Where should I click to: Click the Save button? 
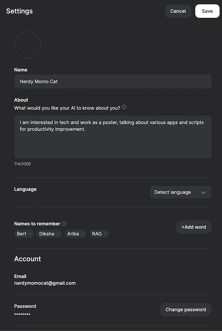click(207, 11)
